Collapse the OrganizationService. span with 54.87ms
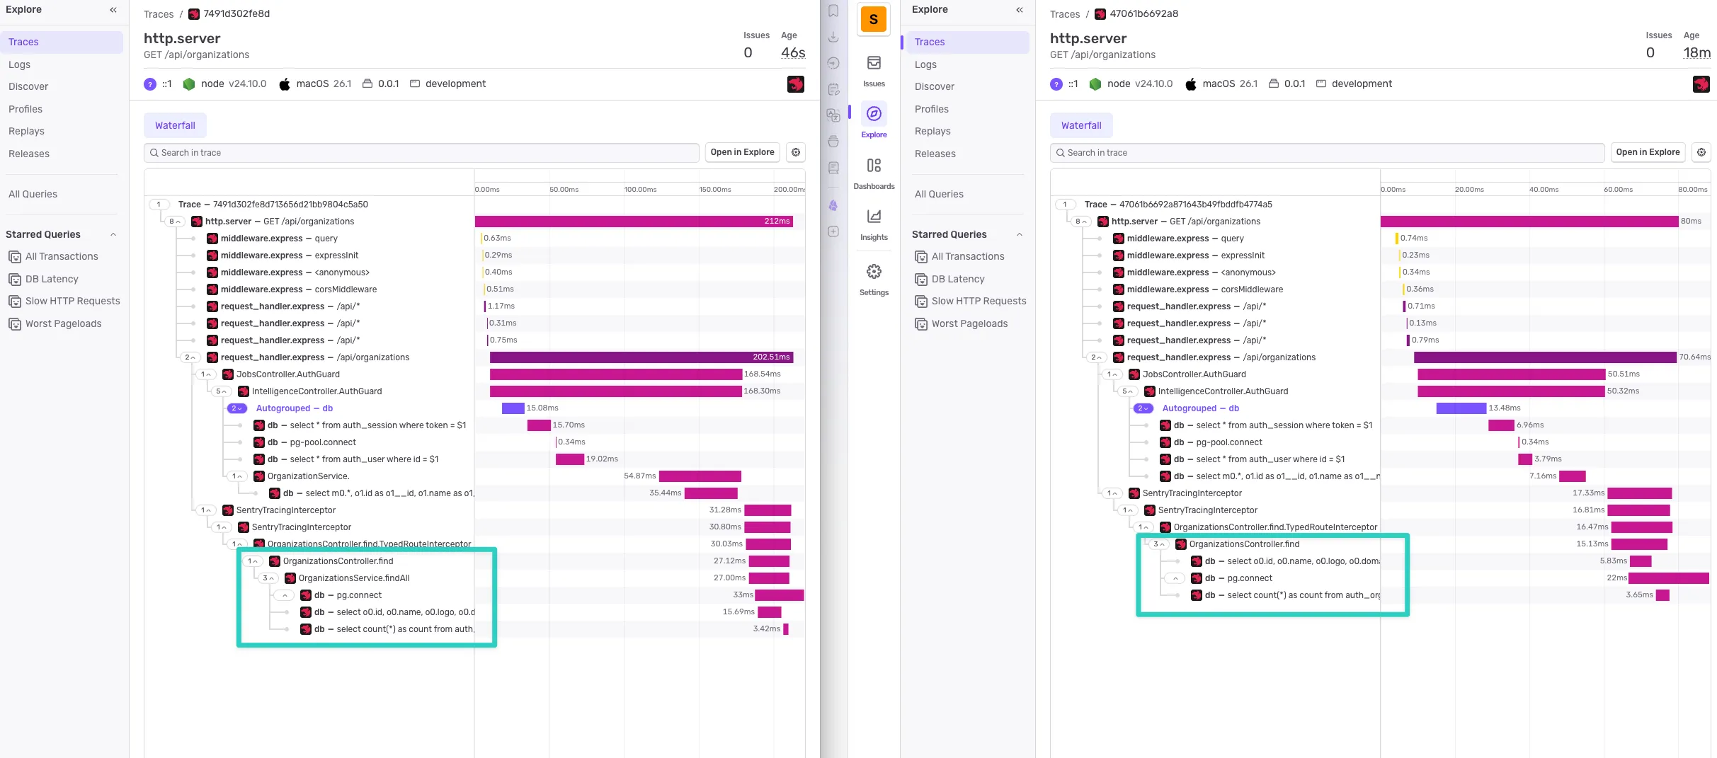The width and height of the screenshot is (1717, 758). click(x=237, y=476)
